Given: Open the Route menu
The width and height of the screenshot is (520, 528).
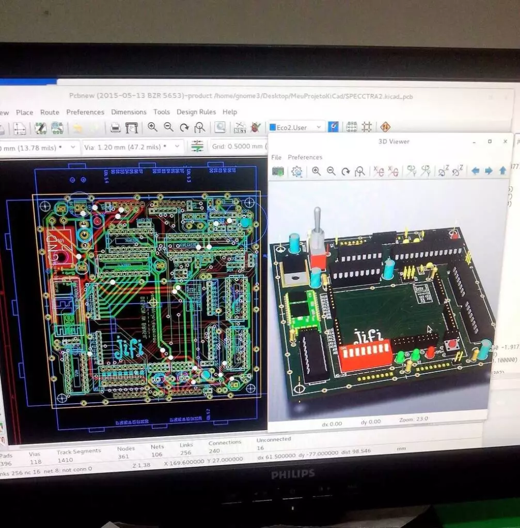Looking at the screenshot, I should tap(50, 112).
